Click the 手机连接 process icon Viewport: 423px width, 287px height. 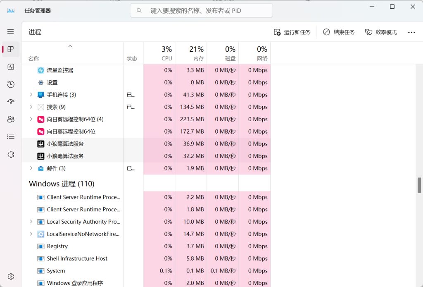pyautogui.click(x=41, y=95)
